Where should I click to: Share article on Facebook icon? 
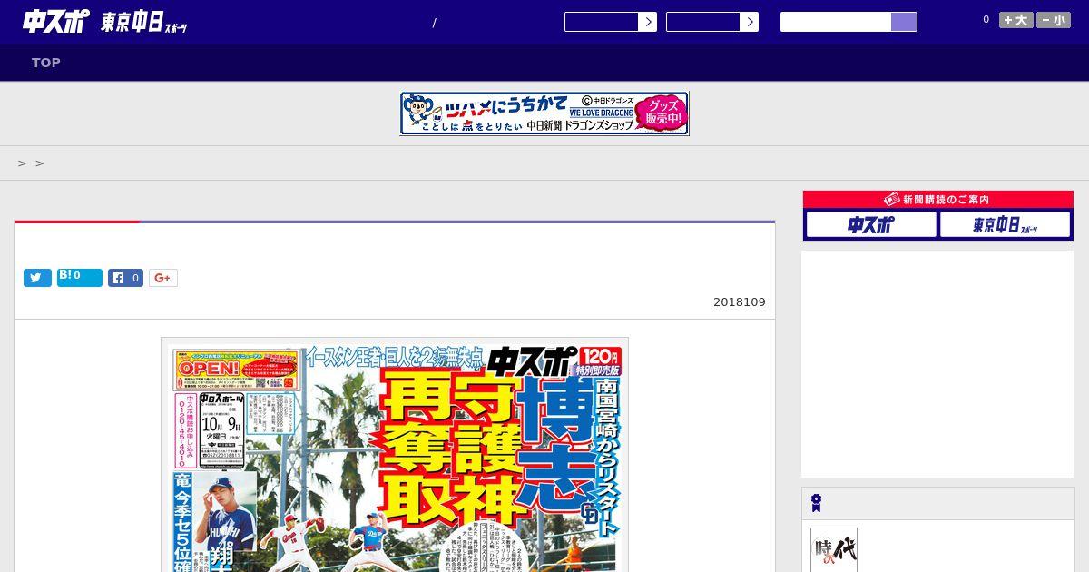126,278
